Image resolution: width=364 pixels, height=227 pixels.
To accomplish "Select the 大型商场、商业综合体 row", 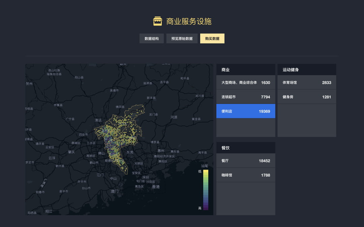I will [246, 82].
